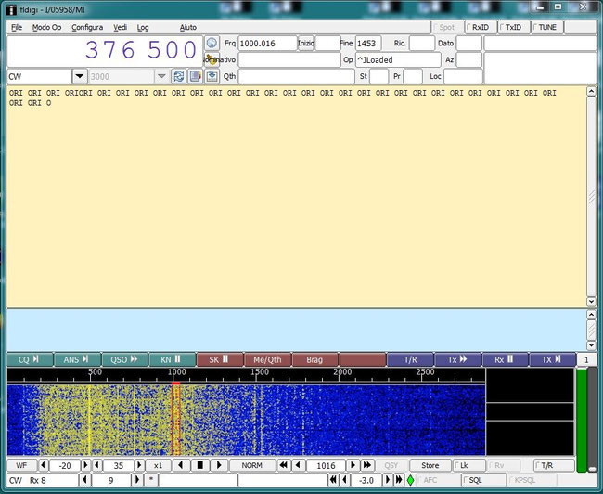The width and height of the screenshot is (603, 494).
Task: Toggle the TUNE checkbox
Action: [547, 27]
